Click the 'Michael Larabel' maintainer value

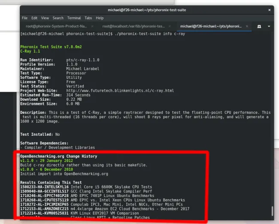[x=83, y=69]
